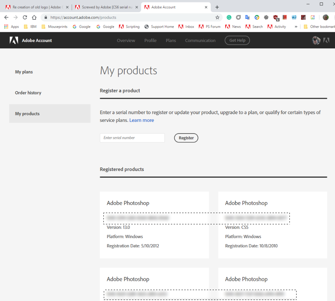335x301 pixels.
Task: Click the dark red curtain extension icon
Action: [303, 17]
